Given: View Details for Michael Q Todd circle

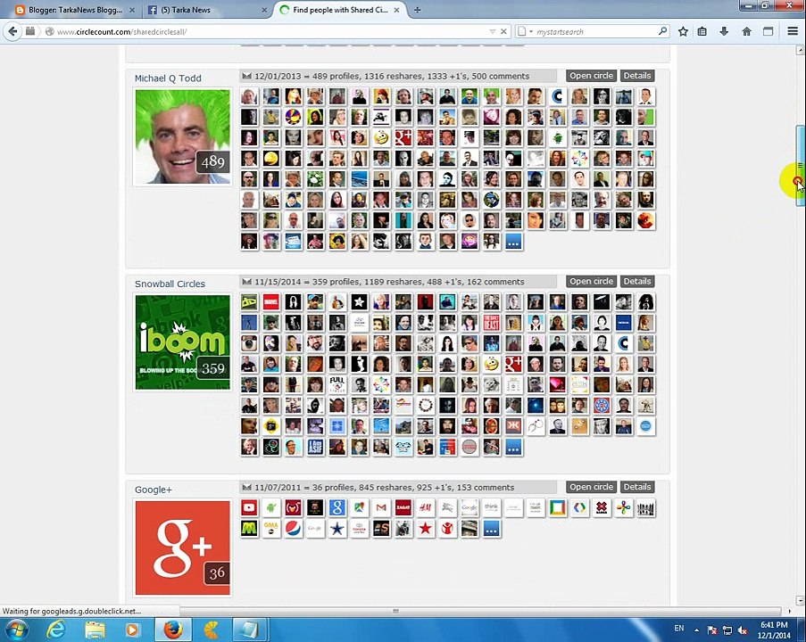Looking at the screenshot, I should [637, 76].
